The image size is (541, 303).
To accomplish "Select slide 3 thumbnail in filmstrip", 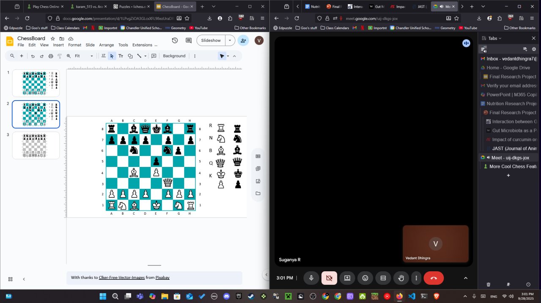I will (x=36, y=145).
